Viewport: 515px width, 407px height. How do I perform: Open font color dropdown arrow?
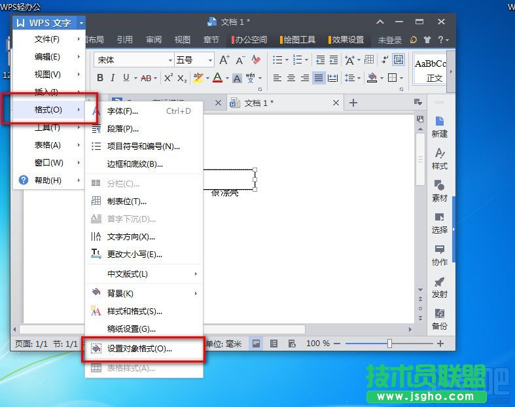(227, 78)
